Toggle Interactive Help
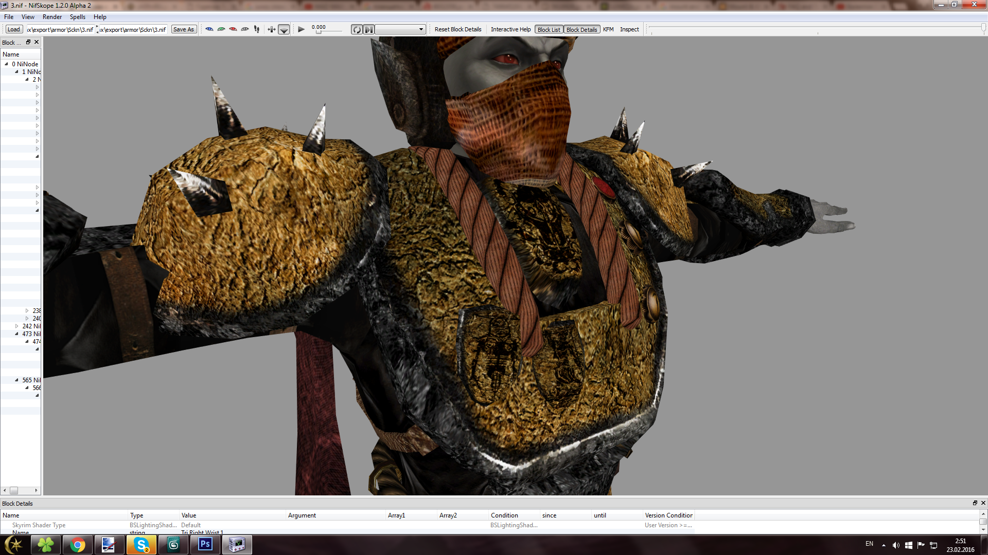 pos(510,29)
